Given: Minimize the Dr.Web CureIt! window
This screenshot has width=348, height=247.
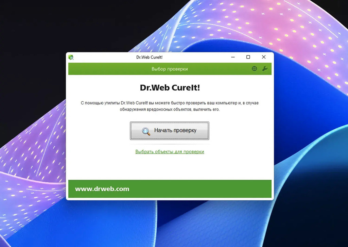Looking at the screenshot, I should (x=233, y=57).
